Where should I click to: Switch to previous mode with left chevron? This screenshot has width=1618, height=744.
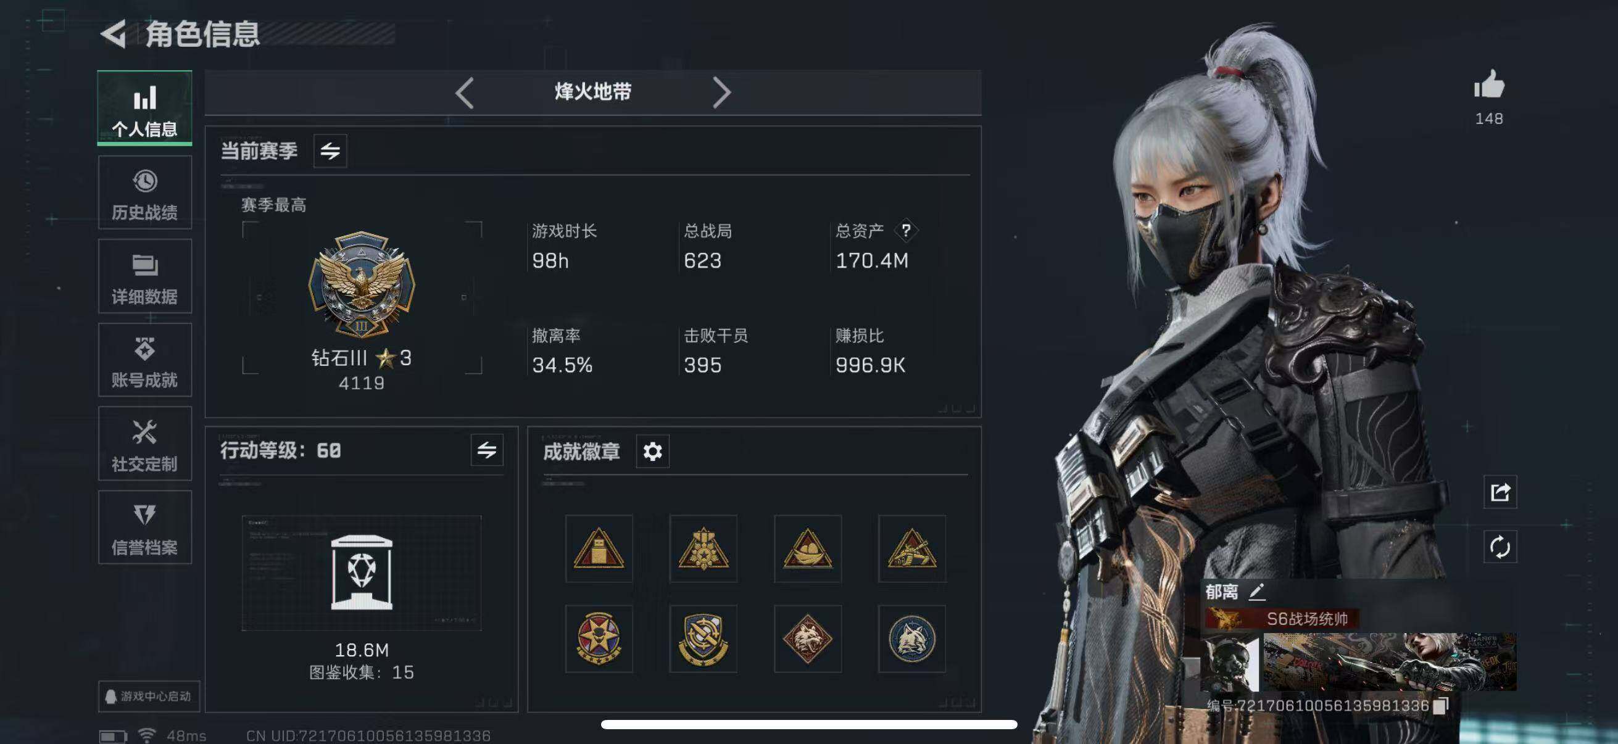[465, 93]
